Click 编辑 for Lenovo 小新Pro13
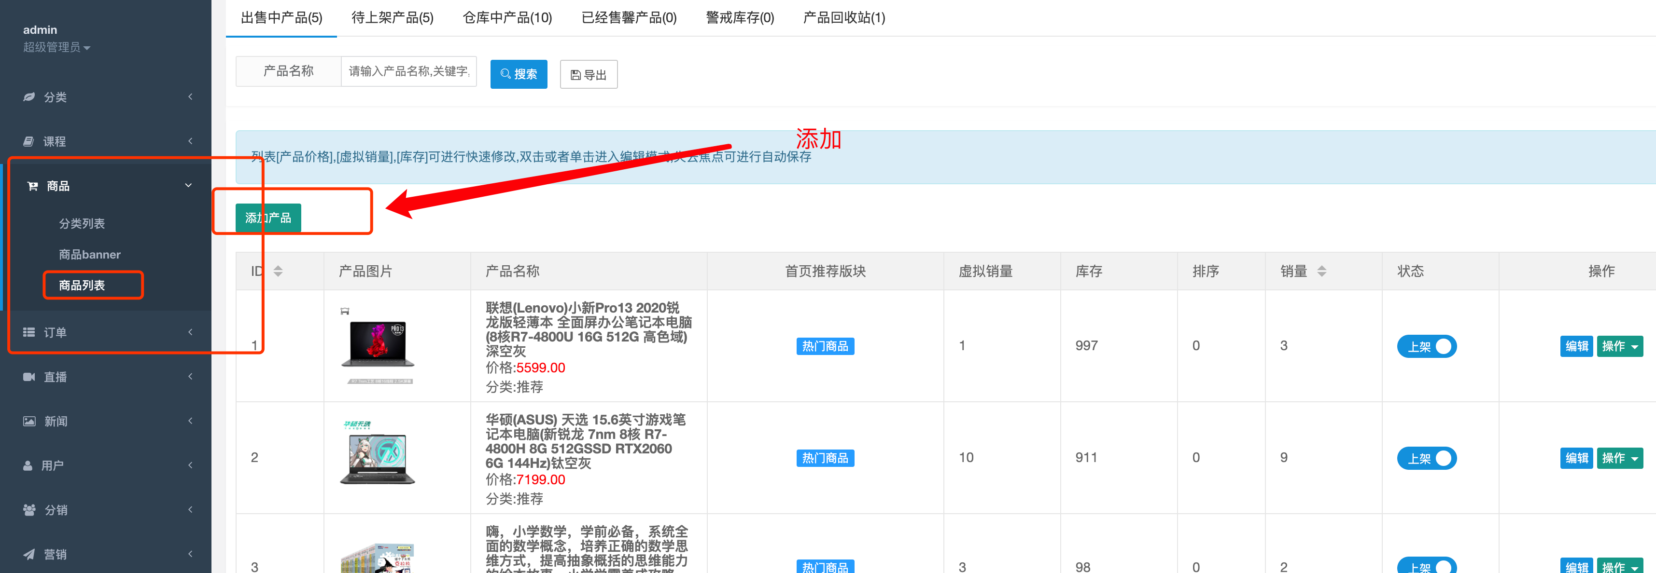This screenshot has height=573, width=1656. point(1576,346)
